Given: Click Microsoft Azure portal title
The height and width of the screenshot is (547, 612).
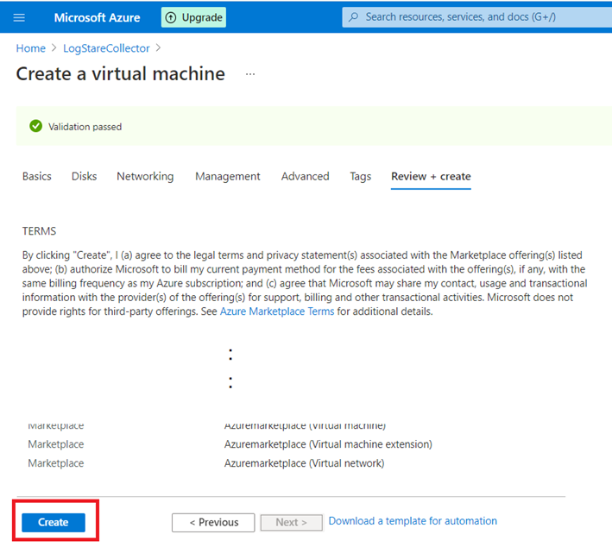Looking at the screenshot, I should coord(98,17).
